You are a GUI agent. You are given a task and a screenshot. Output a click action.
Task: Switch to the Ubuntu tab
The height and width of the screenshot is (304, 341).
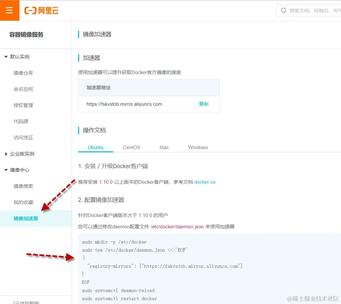[96, 147]
